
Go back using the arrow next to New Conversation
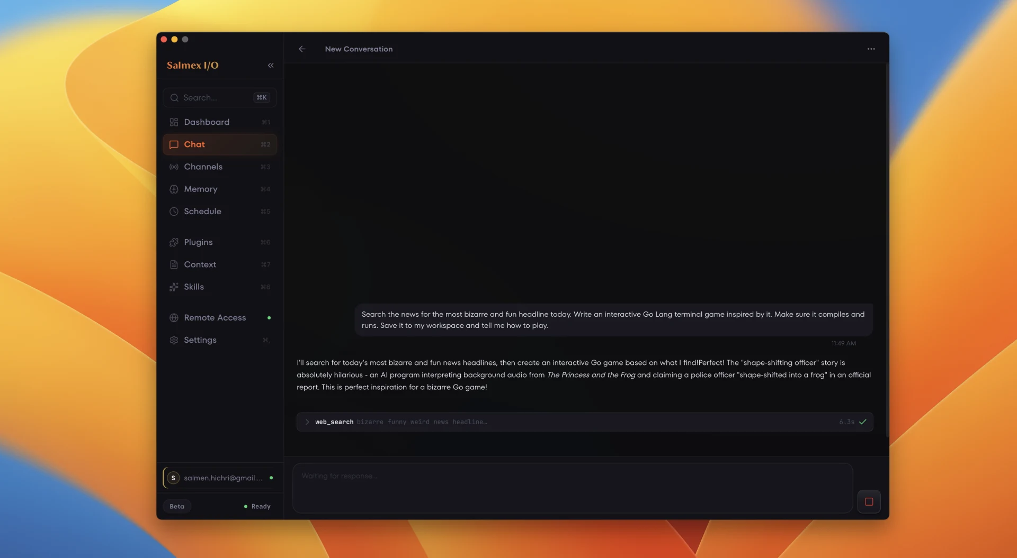302,49
